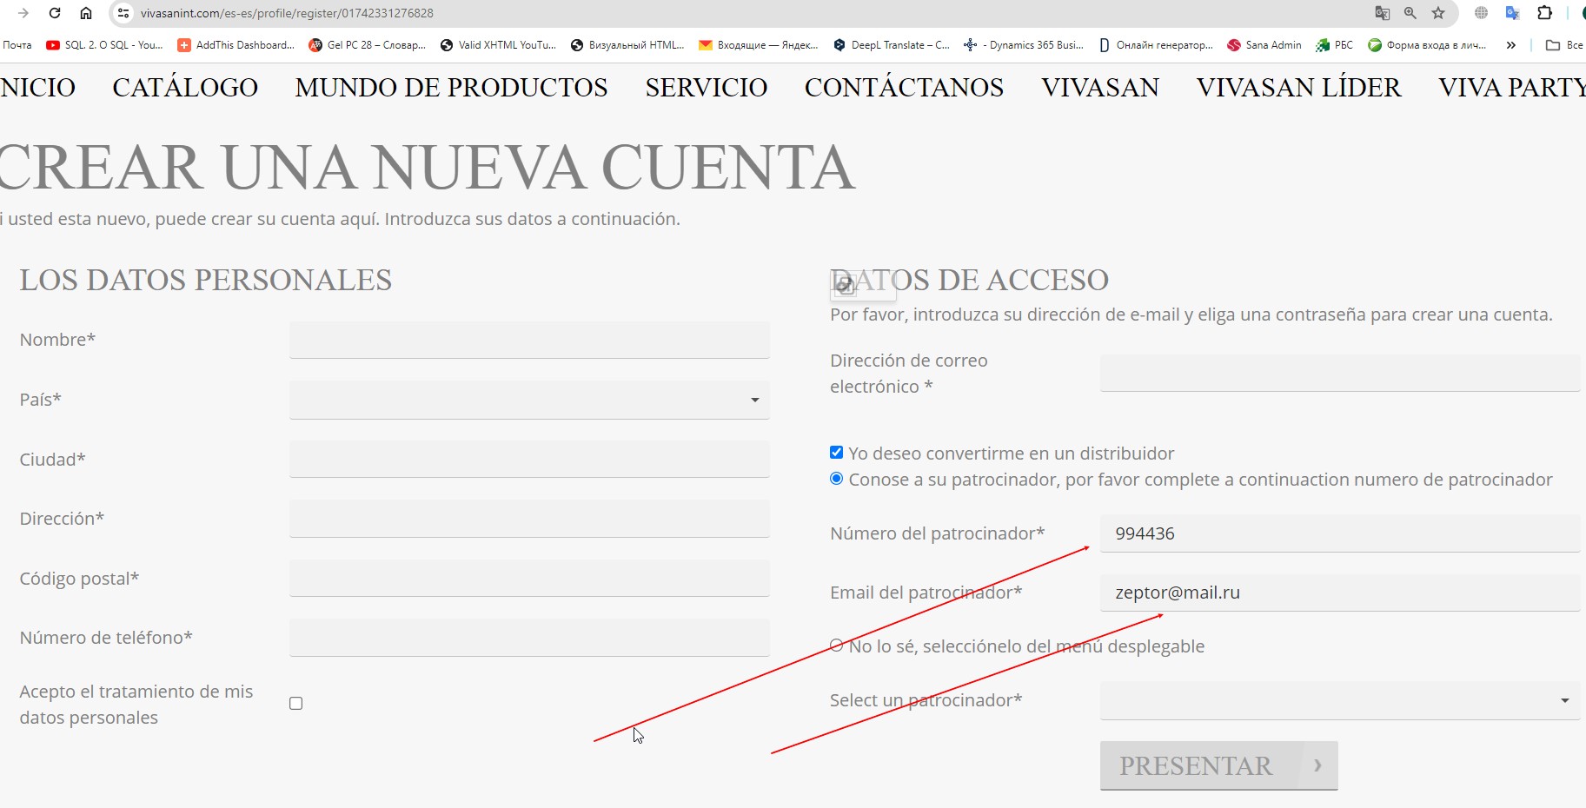
Task: Click the browser forward arrow
Action: [x=23, y=13]
